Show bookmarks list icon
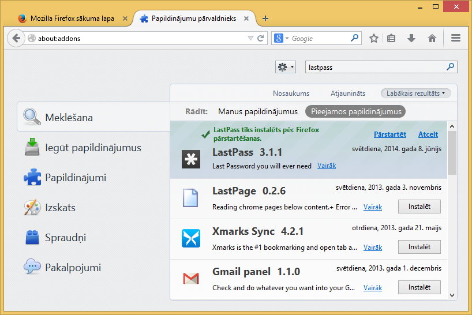The image size is (472, 315). (x=391, y=38)
